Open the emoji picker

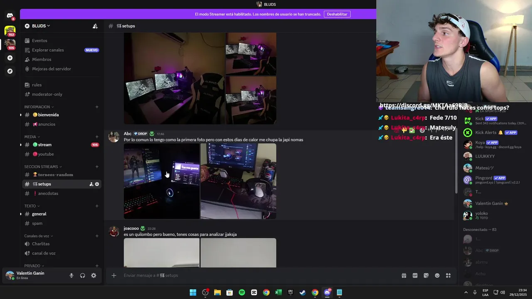pos(437,275)
